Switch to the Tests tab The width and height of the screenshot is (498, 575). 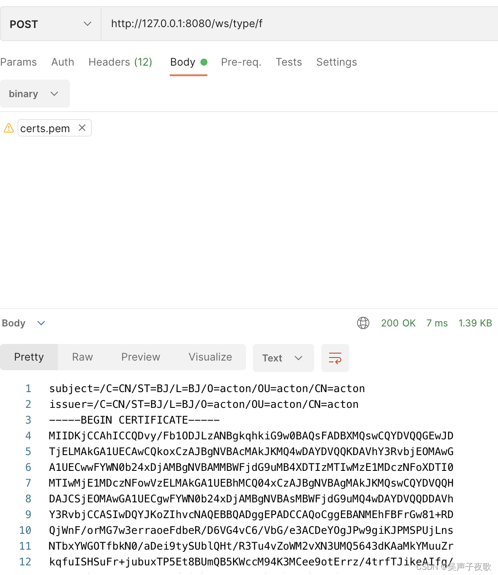click(289, 62)
